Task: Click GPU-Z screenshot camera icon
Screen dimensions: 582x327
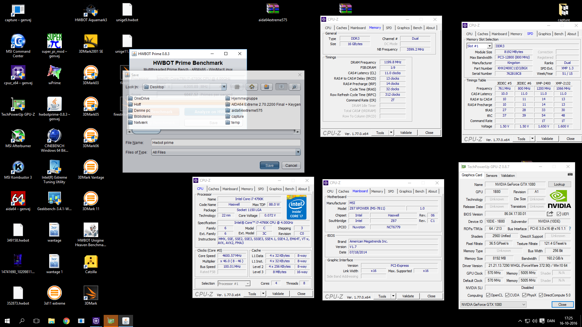Action: [x=570, y=174]
